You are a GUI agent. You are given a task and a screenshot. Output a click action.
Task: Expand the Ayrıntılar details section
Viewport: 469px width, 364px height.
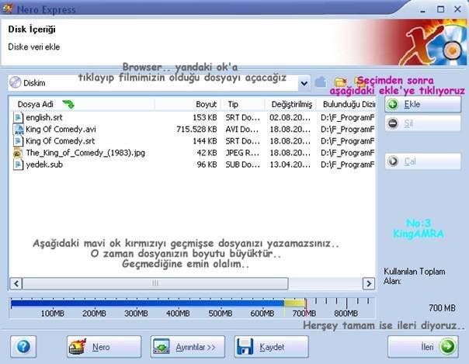[x=188, y=347]
